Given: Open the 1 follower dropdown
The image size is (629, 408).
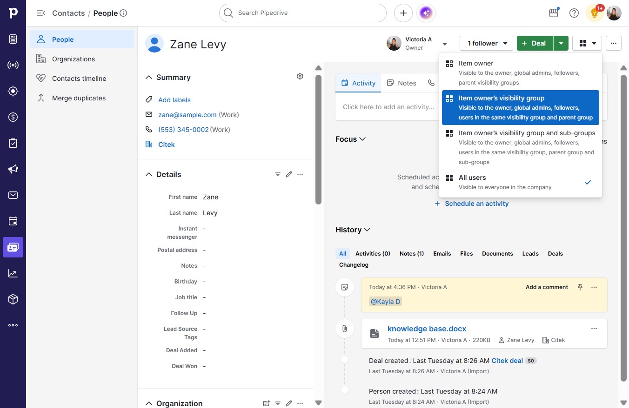Looking at the screenshot, I should pyautogui.click(x=486, y=43).
